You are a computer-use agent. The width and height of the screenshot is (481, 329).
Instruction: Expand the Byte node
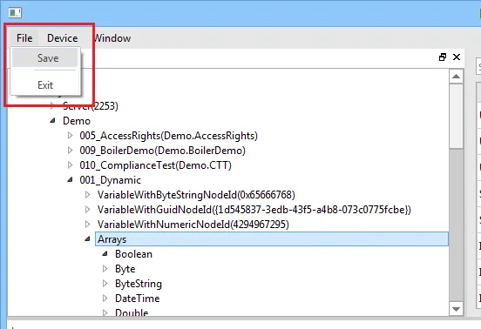(105, 269)
